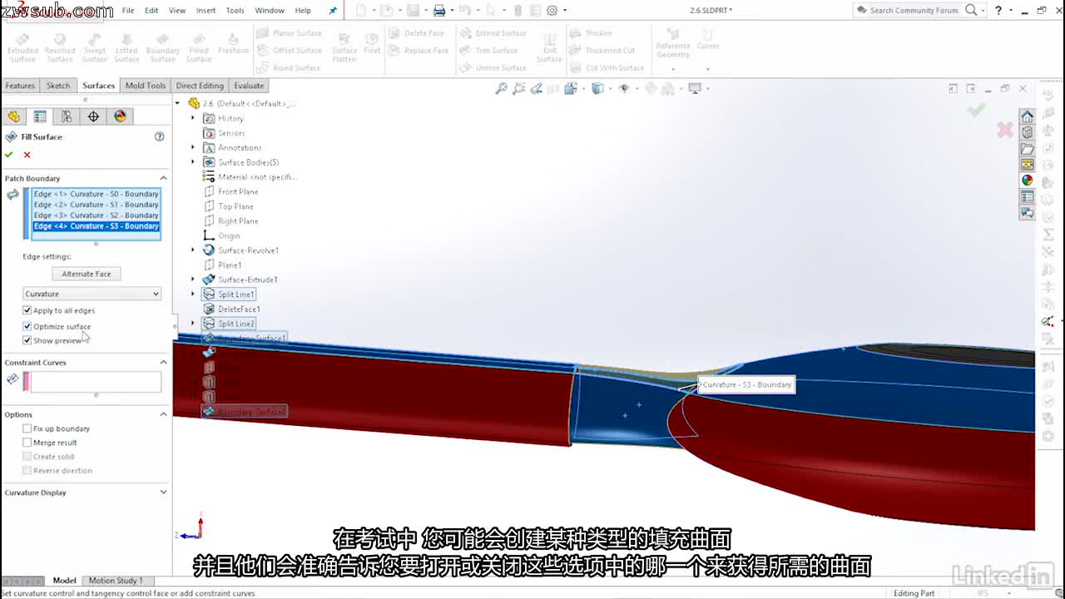Open the Insert menu
The width and height of the screenshot is (1065, 599).
click(x=206, y=11)
